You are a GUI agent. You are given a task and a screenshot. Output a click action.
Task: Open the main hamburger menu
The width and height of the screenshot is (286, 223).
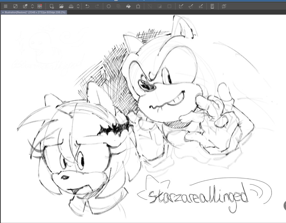click(x=6, y=6)
